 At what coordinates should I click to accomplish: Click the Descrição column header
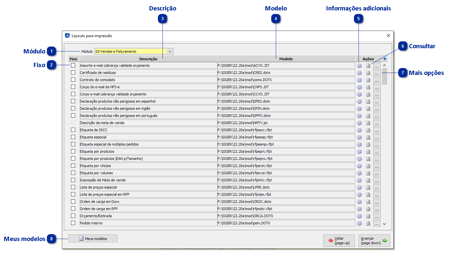pos(148,59)
